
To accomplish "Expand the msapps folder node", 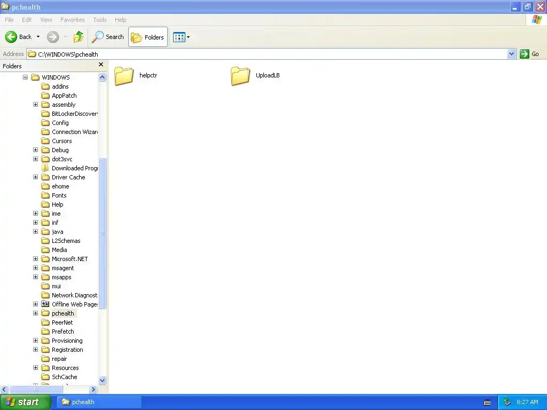I will pyautogui.click(x=36, y=277).
